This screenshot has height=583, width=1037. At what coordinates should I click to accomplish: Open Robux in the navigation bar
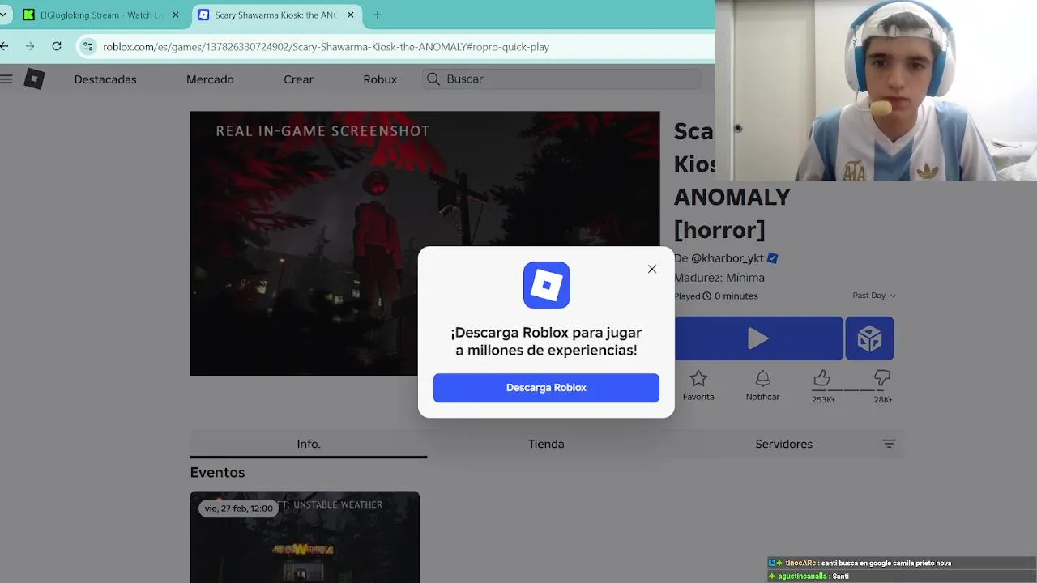[380, 79]
